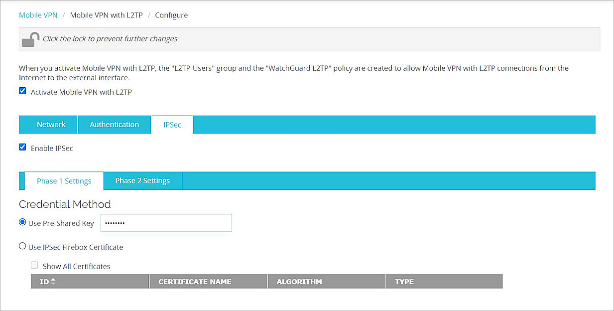
Task: Click the CERTIFICATE NAME column header
Action: coord(194,281)
